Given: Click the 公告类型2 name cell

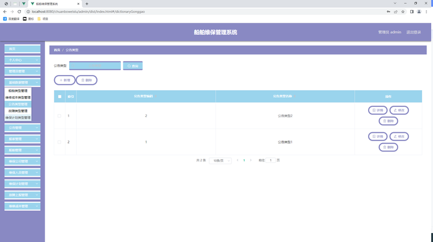Looking at the screenshot, I should [x=285, y=116].
